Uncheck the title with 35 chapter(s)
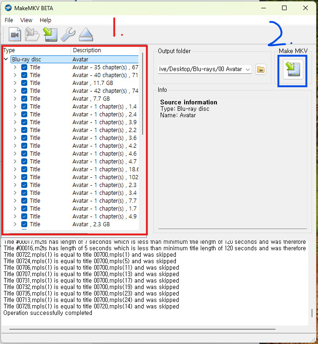This screenshot has height=344, width=318. [24, 67]
